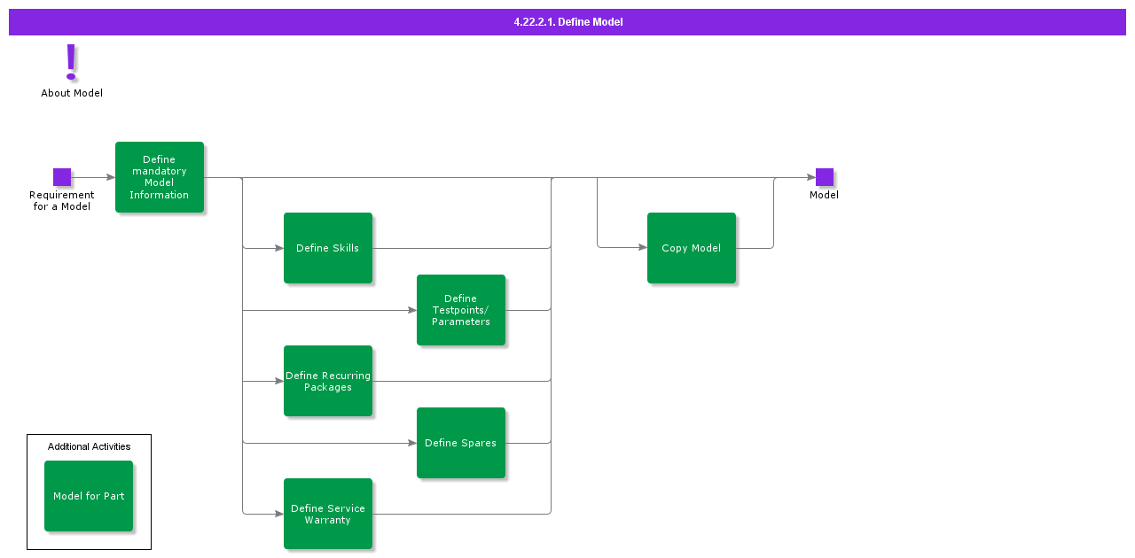The width and height of the screenshot is (1135, 558).
Task: Select the branch line toward Define Skills
Action: [x=262, y=248]
